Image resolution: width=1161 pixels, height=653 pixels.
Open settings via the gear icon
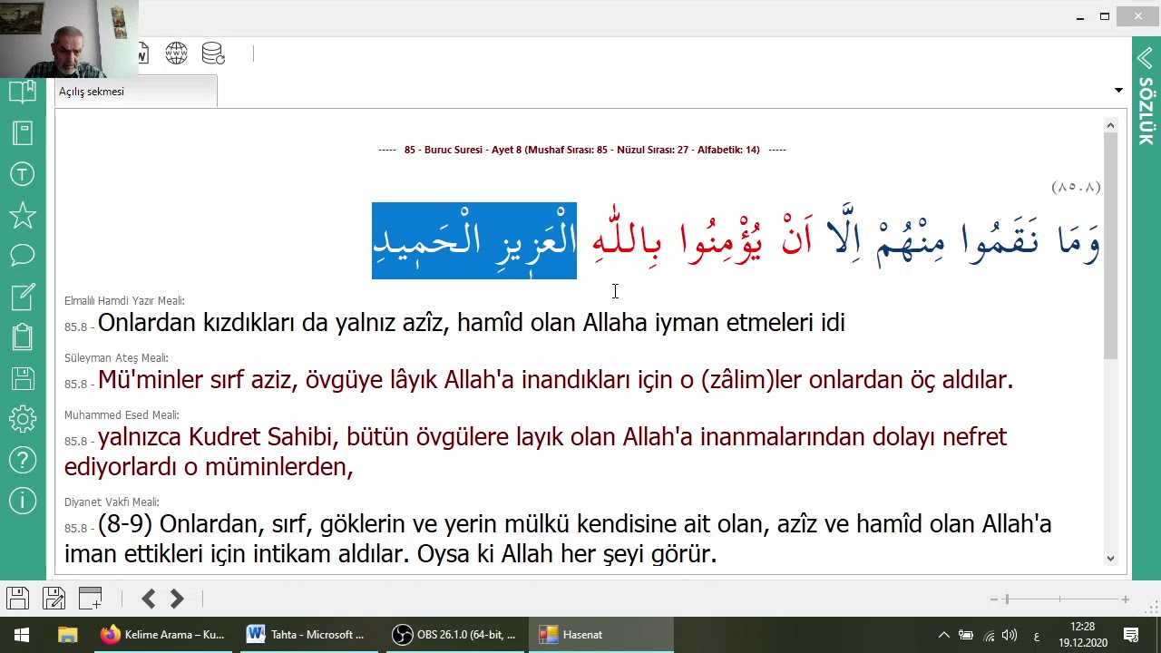pos(22,419)
